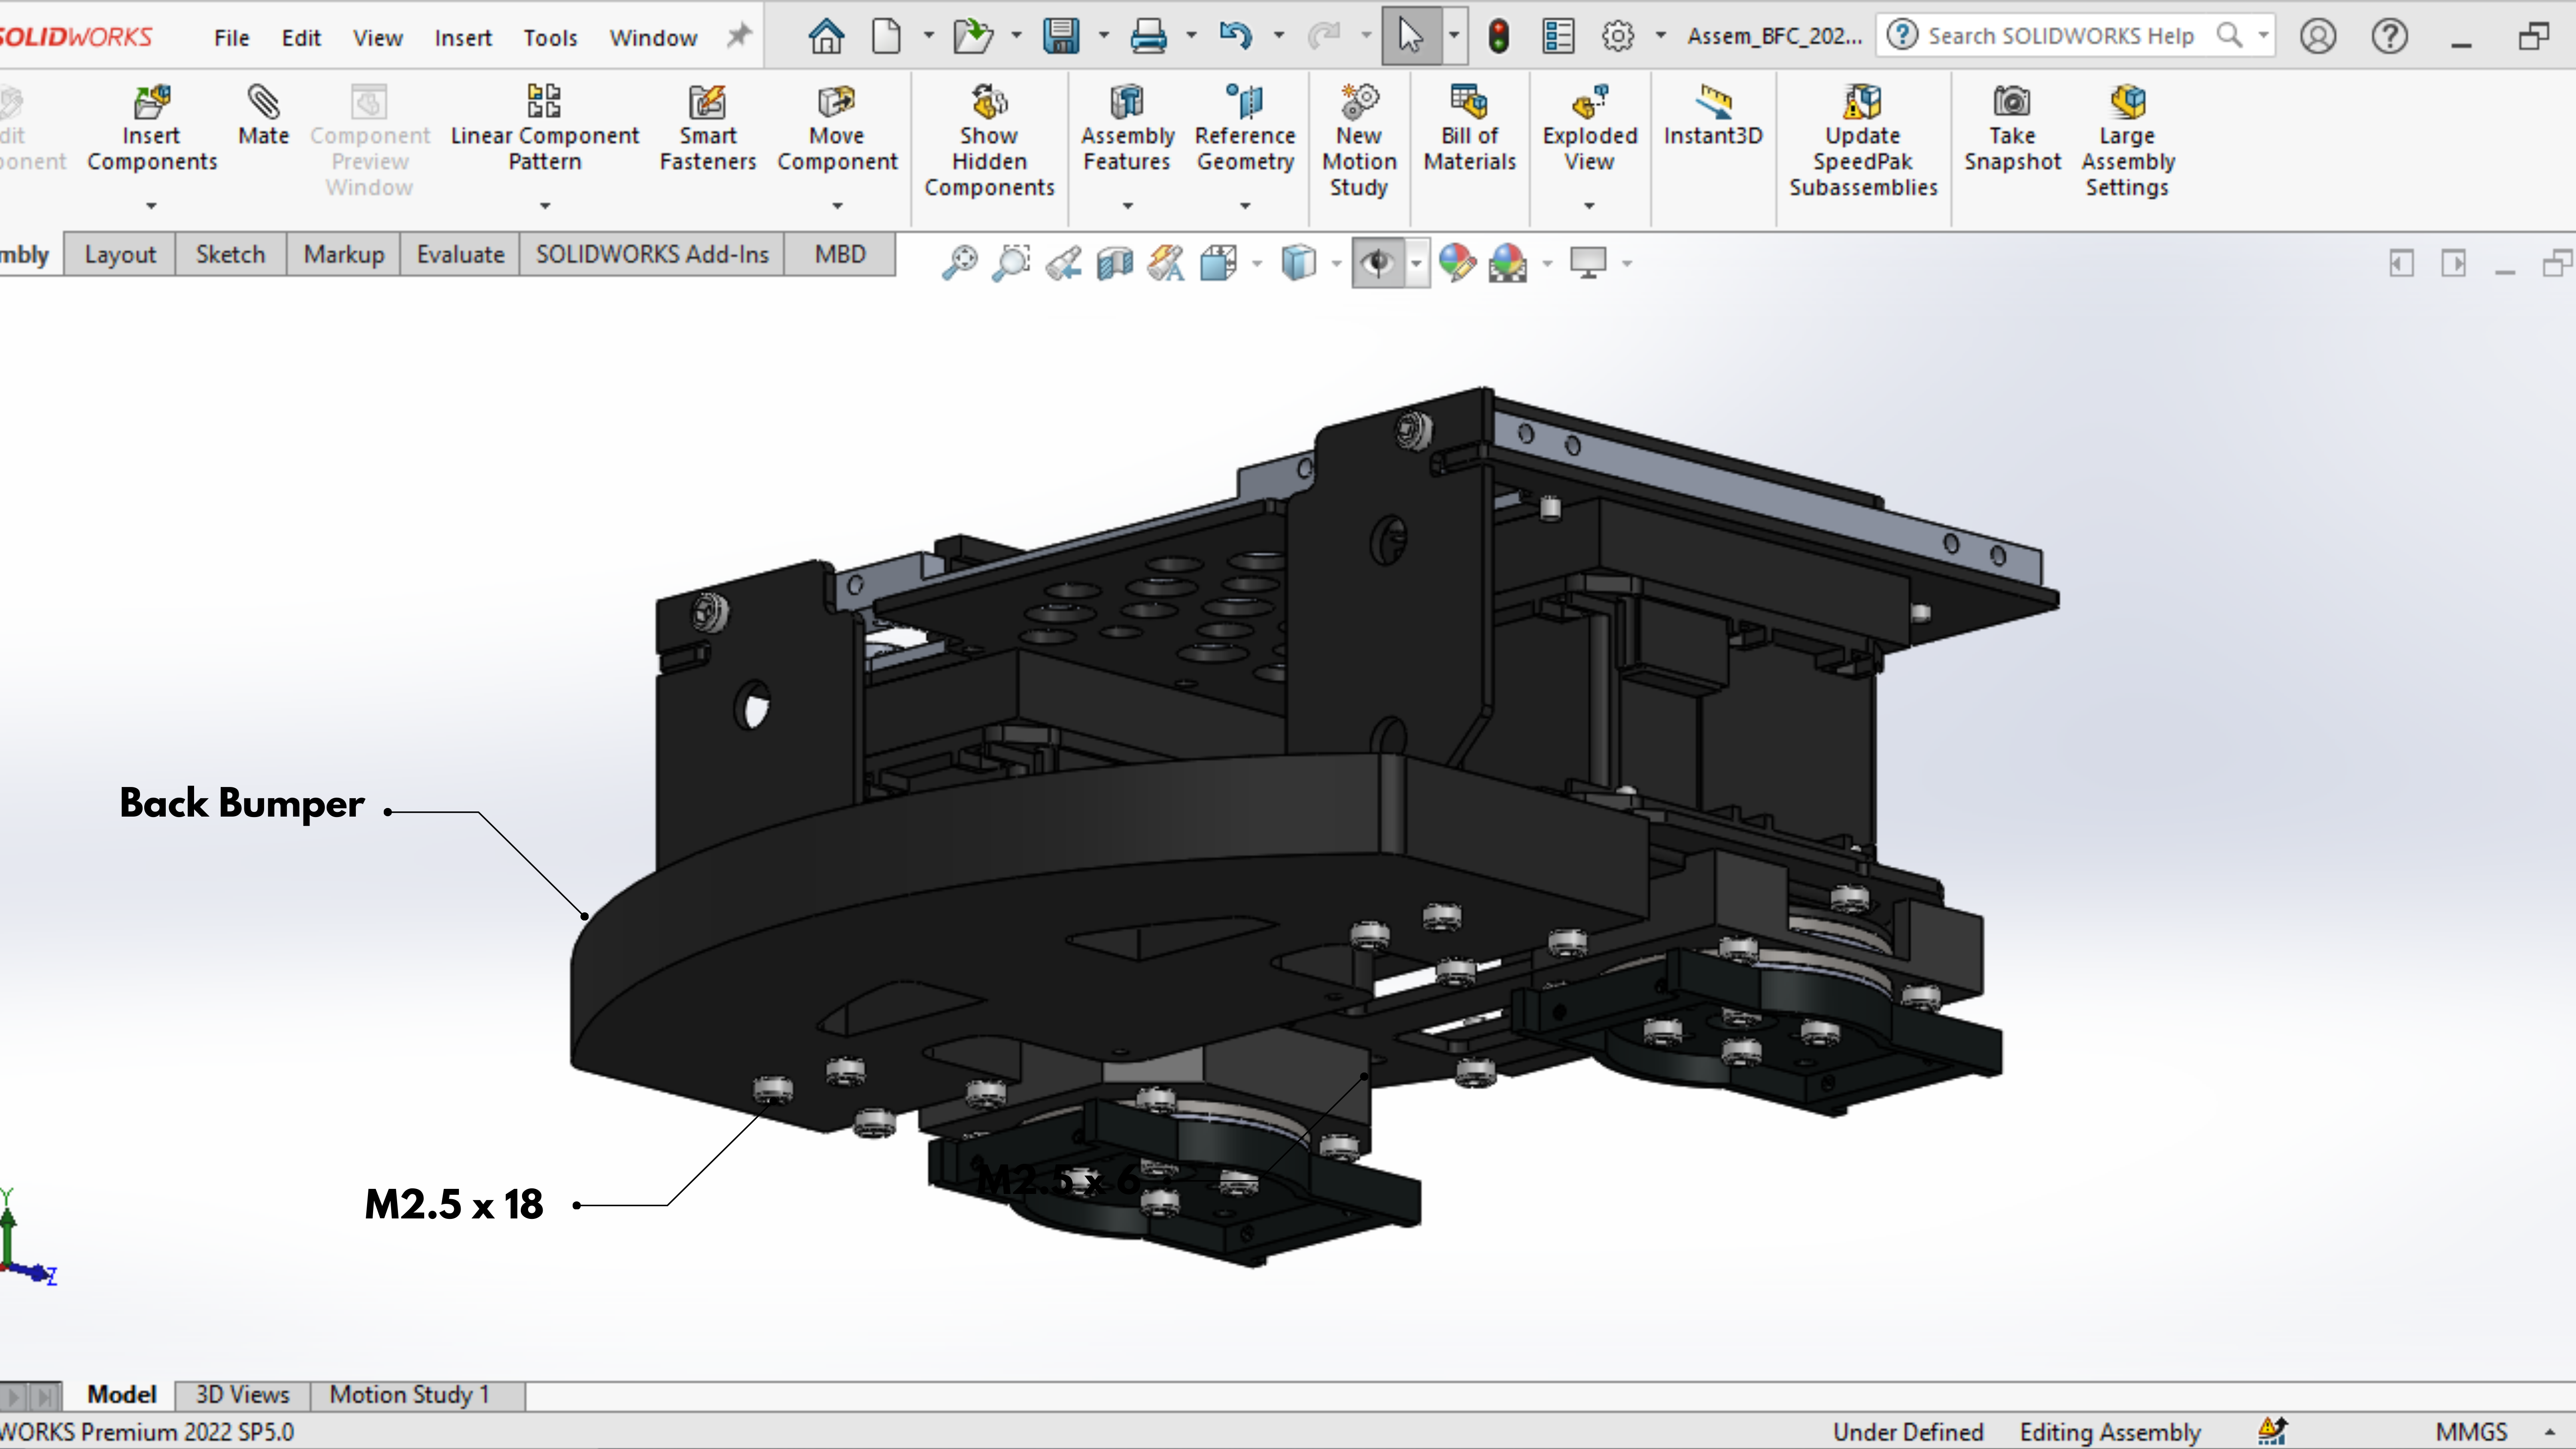This screenshot has height=1449, width=2576.
Task: Zoom to Fit in the view toolbar
Action: coord(959,263)
